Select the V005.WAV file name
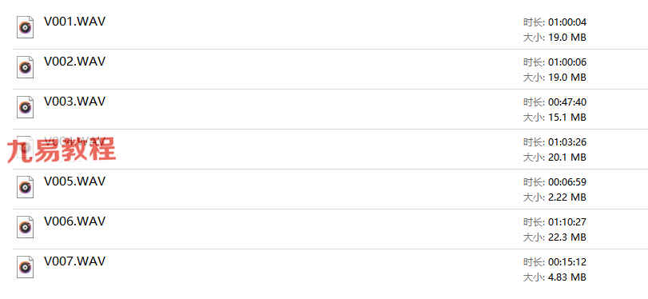648x299 pixels. pos(75,181)
